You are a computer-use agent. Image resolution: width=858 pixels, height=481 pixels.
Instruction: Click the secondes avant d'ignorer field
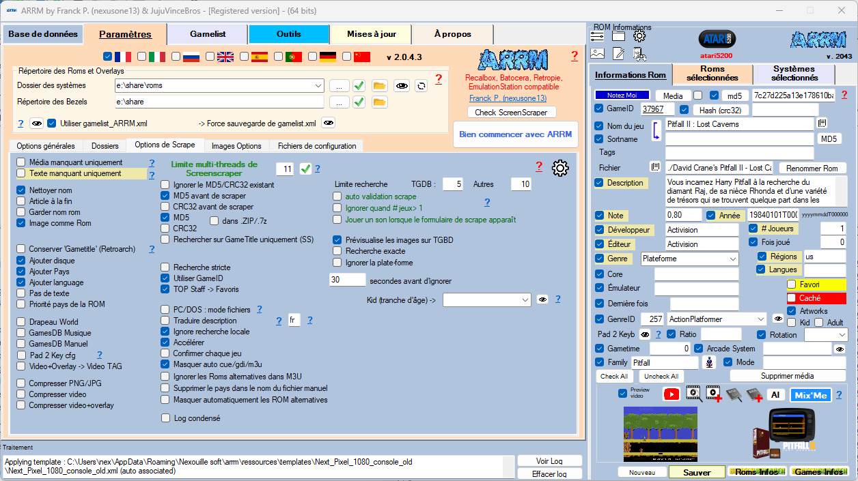coord(348,280)
